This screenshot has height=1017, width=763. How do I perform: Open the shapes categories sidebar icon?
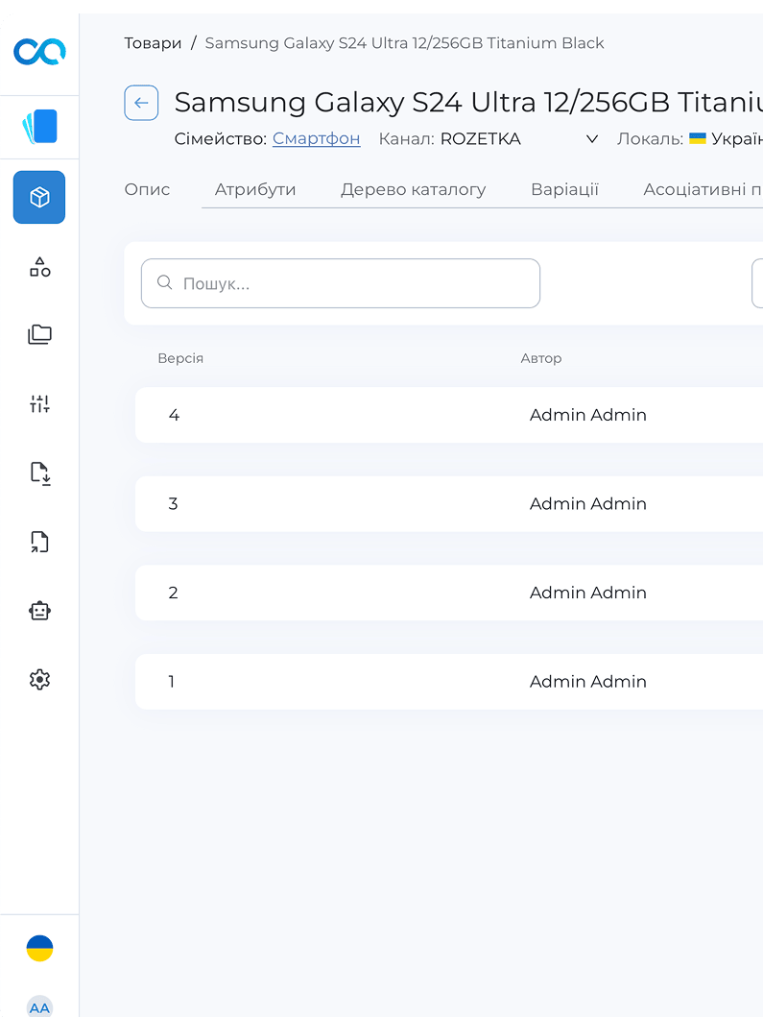[x=39, y=267]
